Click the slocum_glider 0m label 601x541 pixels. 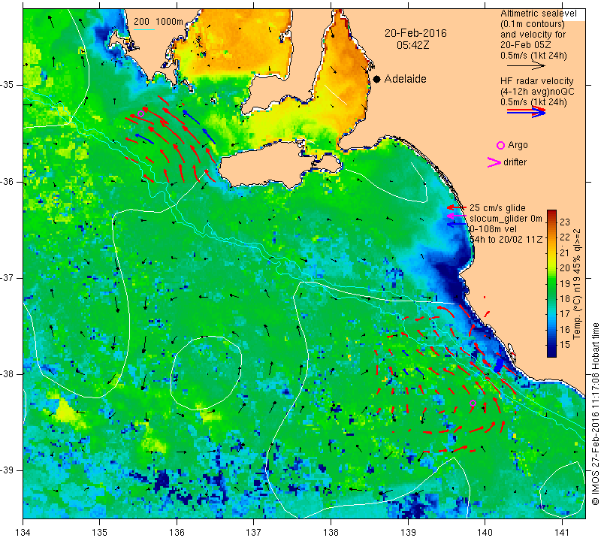pyautogui.click(x=506, y=219)
